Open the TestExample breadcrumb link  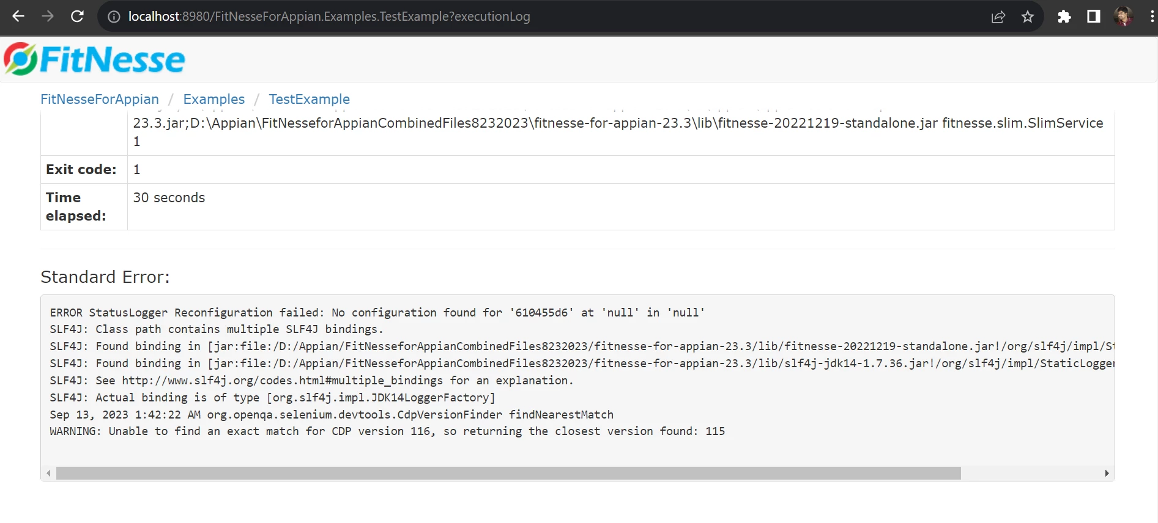[x=310, y=99]
